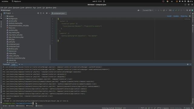194x109 pixels.
Task: Open Project panel gear options
Action: 47,13
